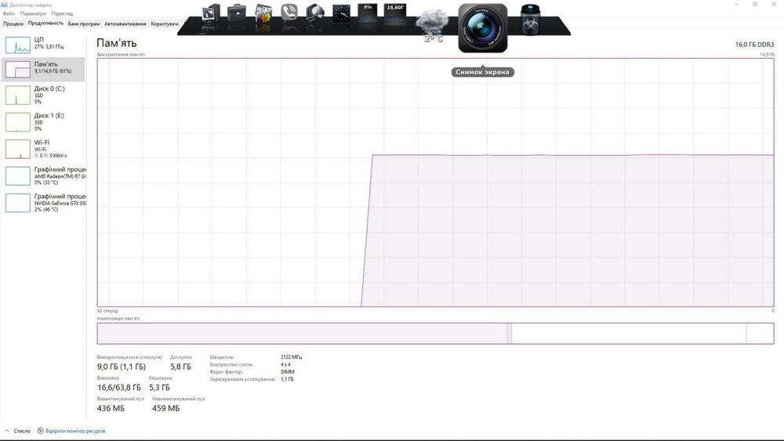This screenshot has height=441, width=784.
Task: Click the 9,0 ГБ (1,1 ГБ) value
Action: pyautogui.click(x=122, y=367)
